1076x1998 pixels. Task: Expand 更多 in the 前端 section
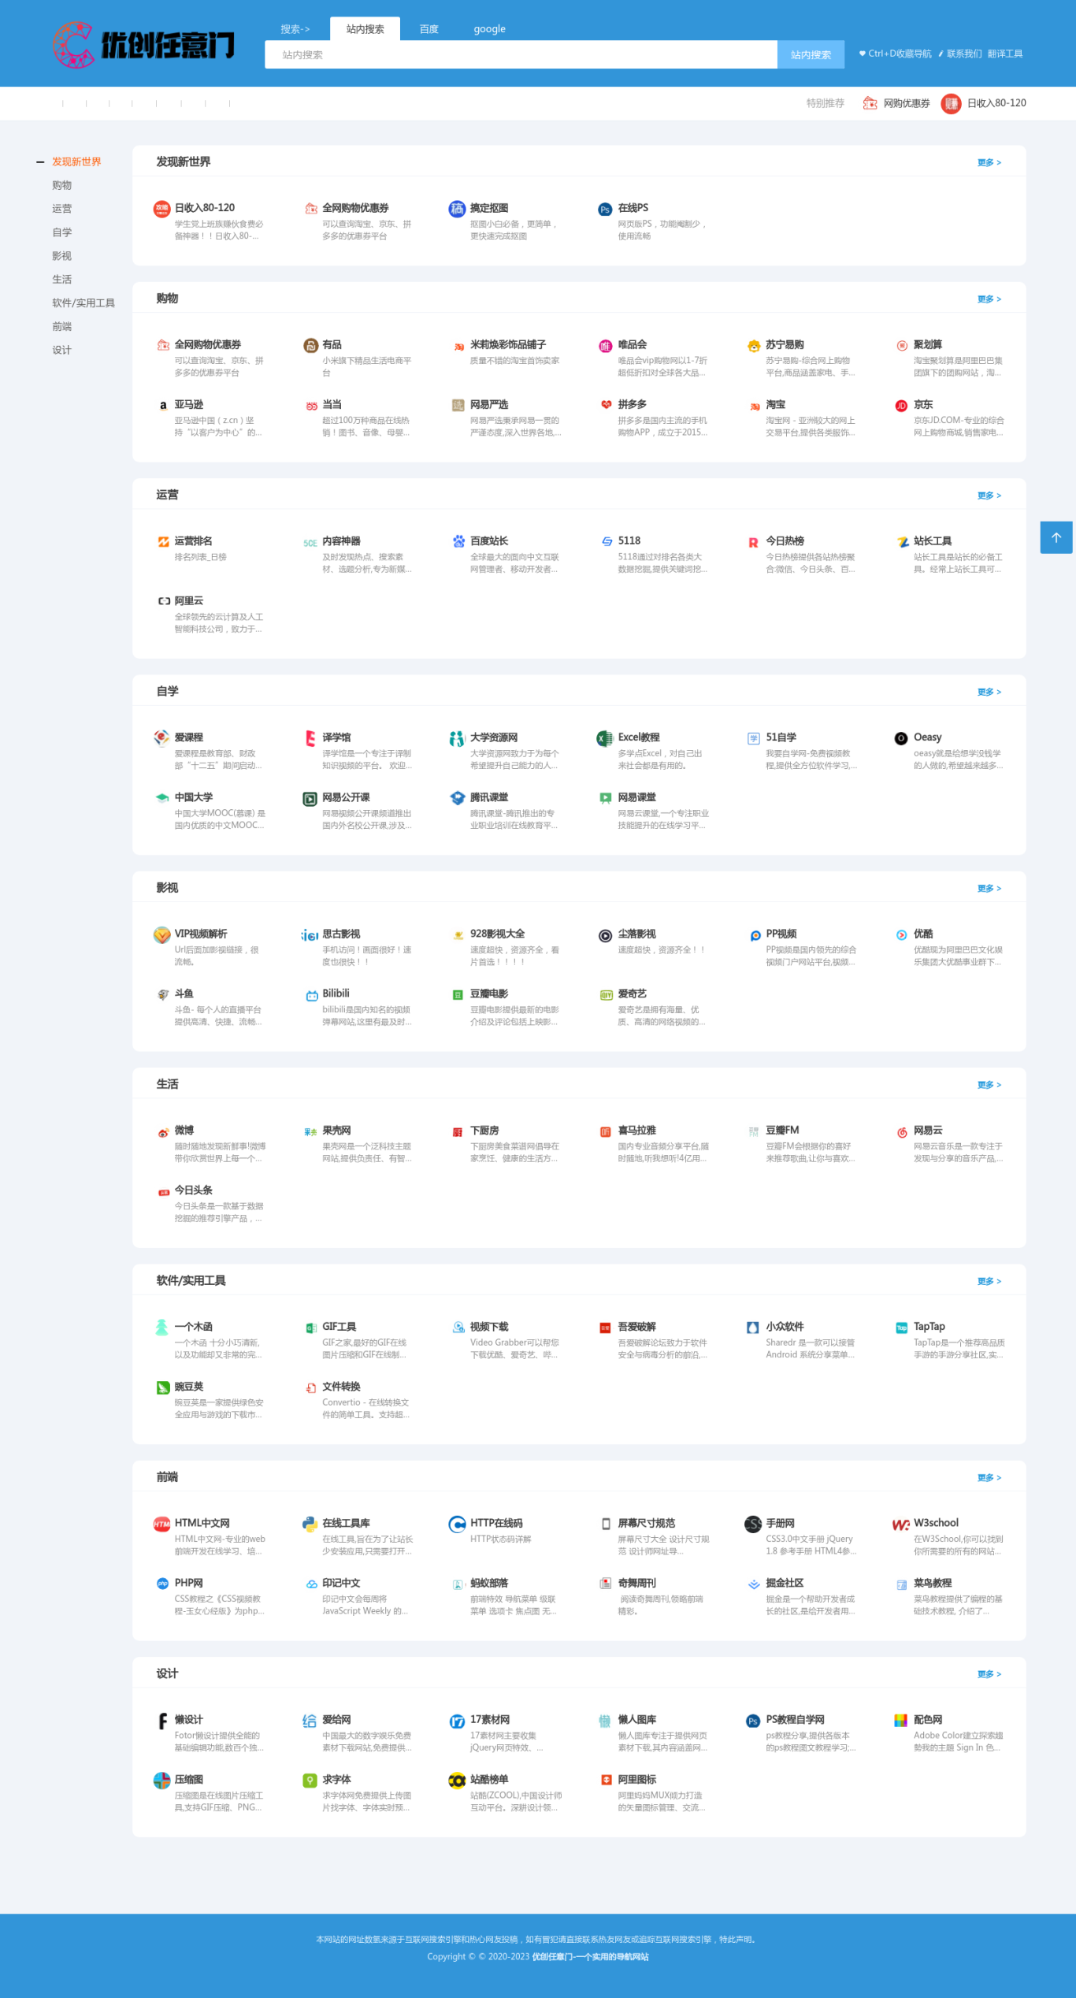[x=989, y=1478]
